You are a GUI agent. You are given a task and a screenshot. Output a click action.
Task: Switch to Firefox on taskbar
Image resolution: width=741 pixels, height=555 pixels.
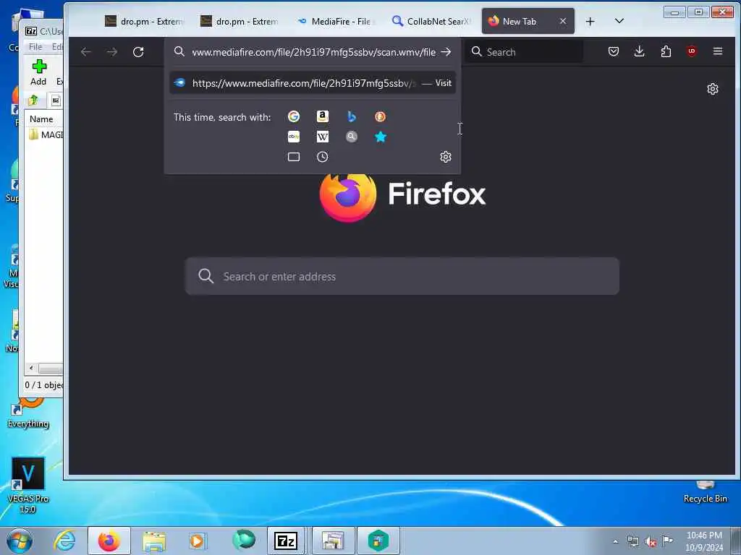coord(109,541)
